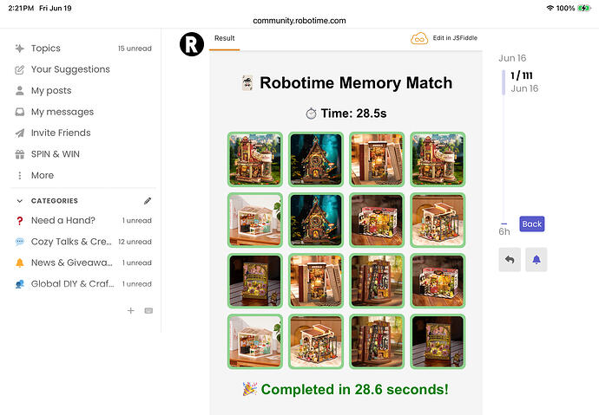Click the 6h timeline end marker
The height and width of the screenshot is (415, 599).
tap(504, 231)
